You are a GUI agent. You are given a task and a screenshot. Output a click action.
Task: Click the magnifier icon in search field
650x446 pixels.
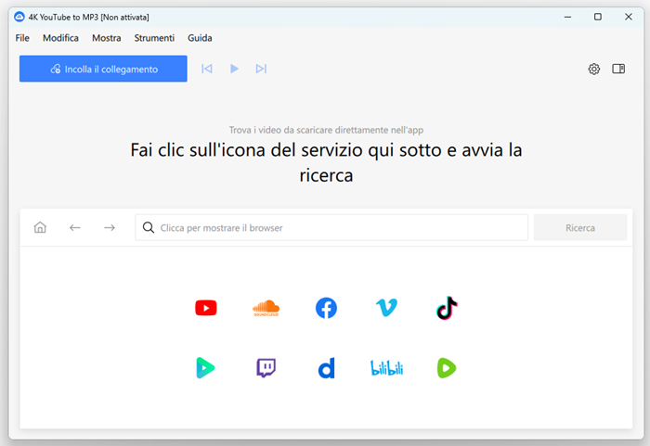tap(148, 227)
